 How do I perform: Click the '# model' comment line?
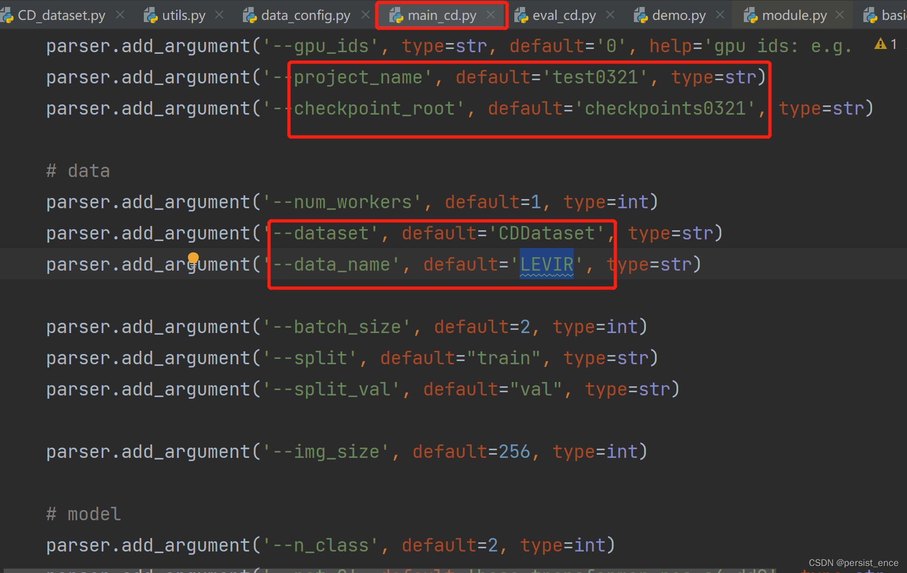click(83, 514)
